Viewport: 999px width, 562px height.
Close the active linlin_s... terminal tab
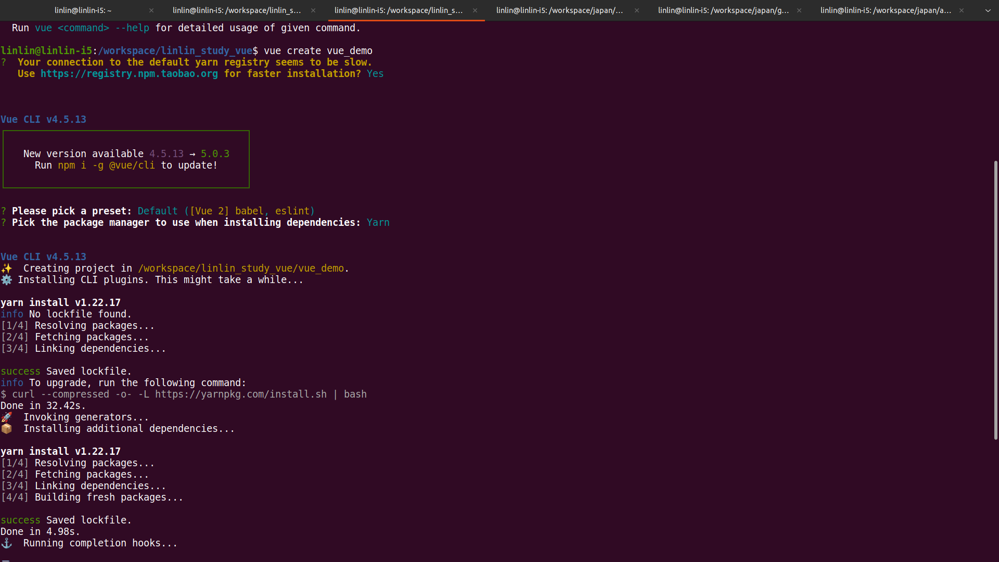tap(475, 10)
